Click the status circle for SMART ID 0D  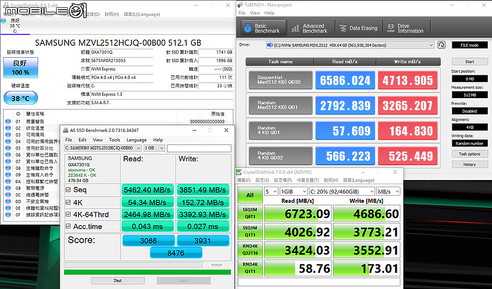click(8, 201)
